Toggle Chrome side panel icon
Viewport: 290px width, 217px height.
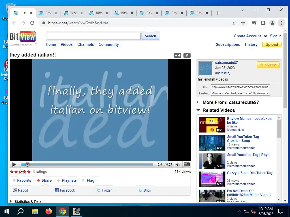pyautogui.click(x=263, y=23)
